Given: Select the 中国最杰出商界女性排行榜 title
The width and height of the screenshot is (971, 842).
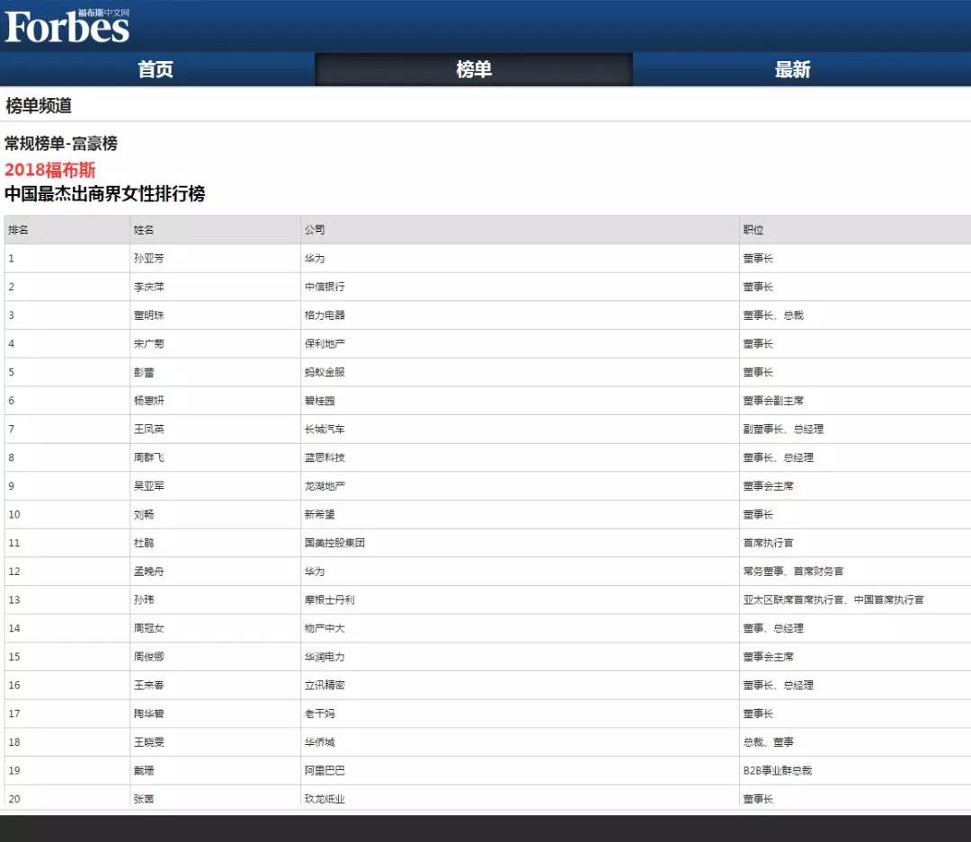Looking at the screenshot, I should 104,194.
